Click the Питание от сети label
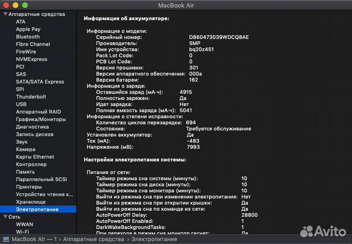The height and width of the screenshot is (244, 352). [x=109, y=172]
